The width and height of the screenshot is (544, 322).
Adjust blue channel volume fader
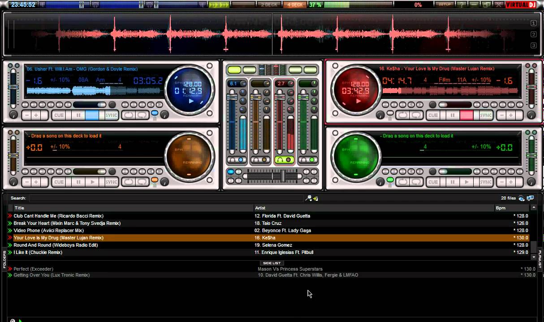[232, 97]
